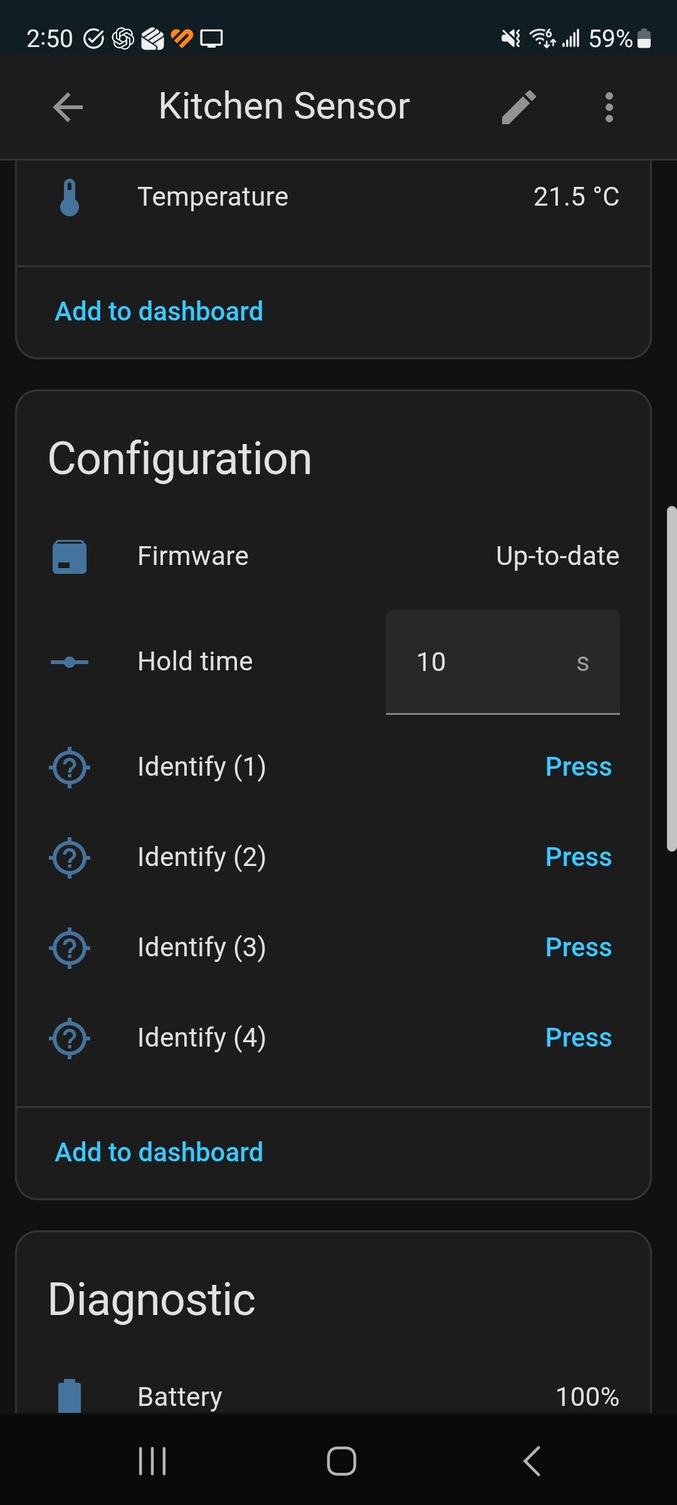Tap the Firmware update icon
Screen dimensions: 677x1505
70,557
